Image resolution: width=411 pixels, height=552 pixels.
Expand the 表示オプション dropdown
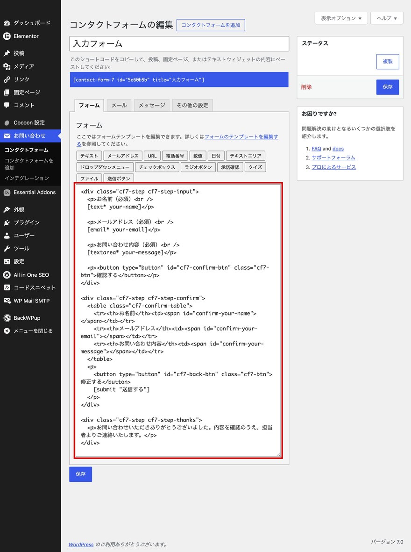coord(341,18)
